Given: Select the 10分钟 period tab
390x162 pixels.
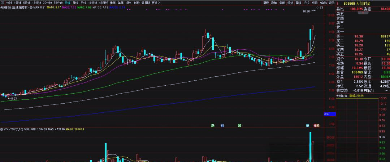Looking at the screenshot, I should 92,3.
